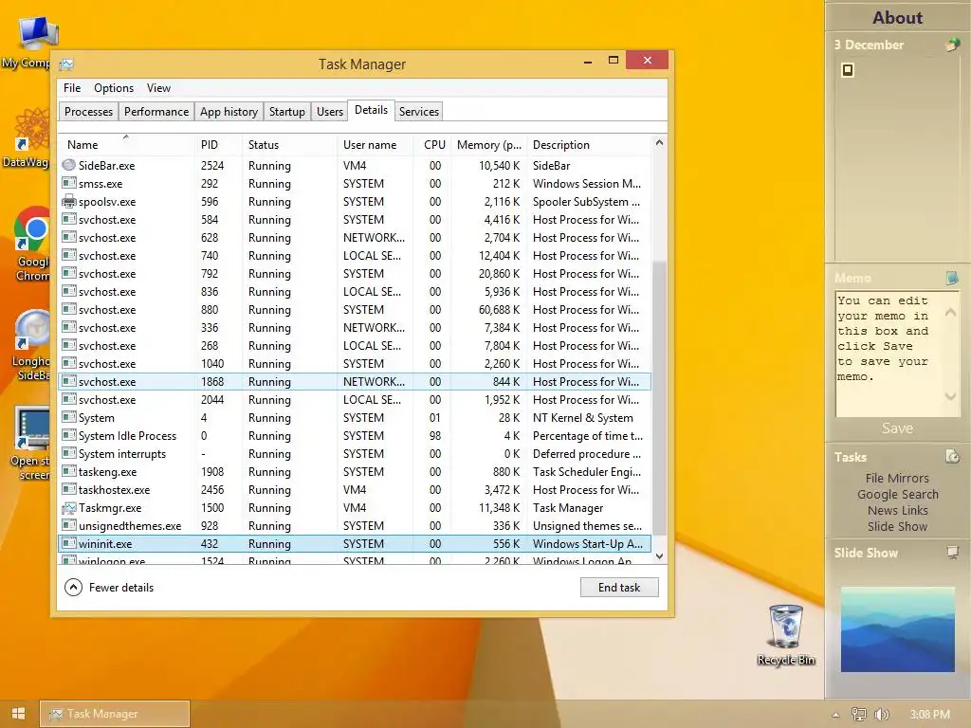The height and width of the screenshot is (728, 971).
Task: Sort by Name column header
Action: point(126,145)
